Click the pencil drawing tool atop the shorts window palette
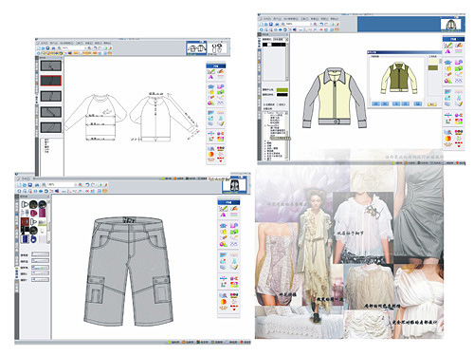 (x=223, y=209)
